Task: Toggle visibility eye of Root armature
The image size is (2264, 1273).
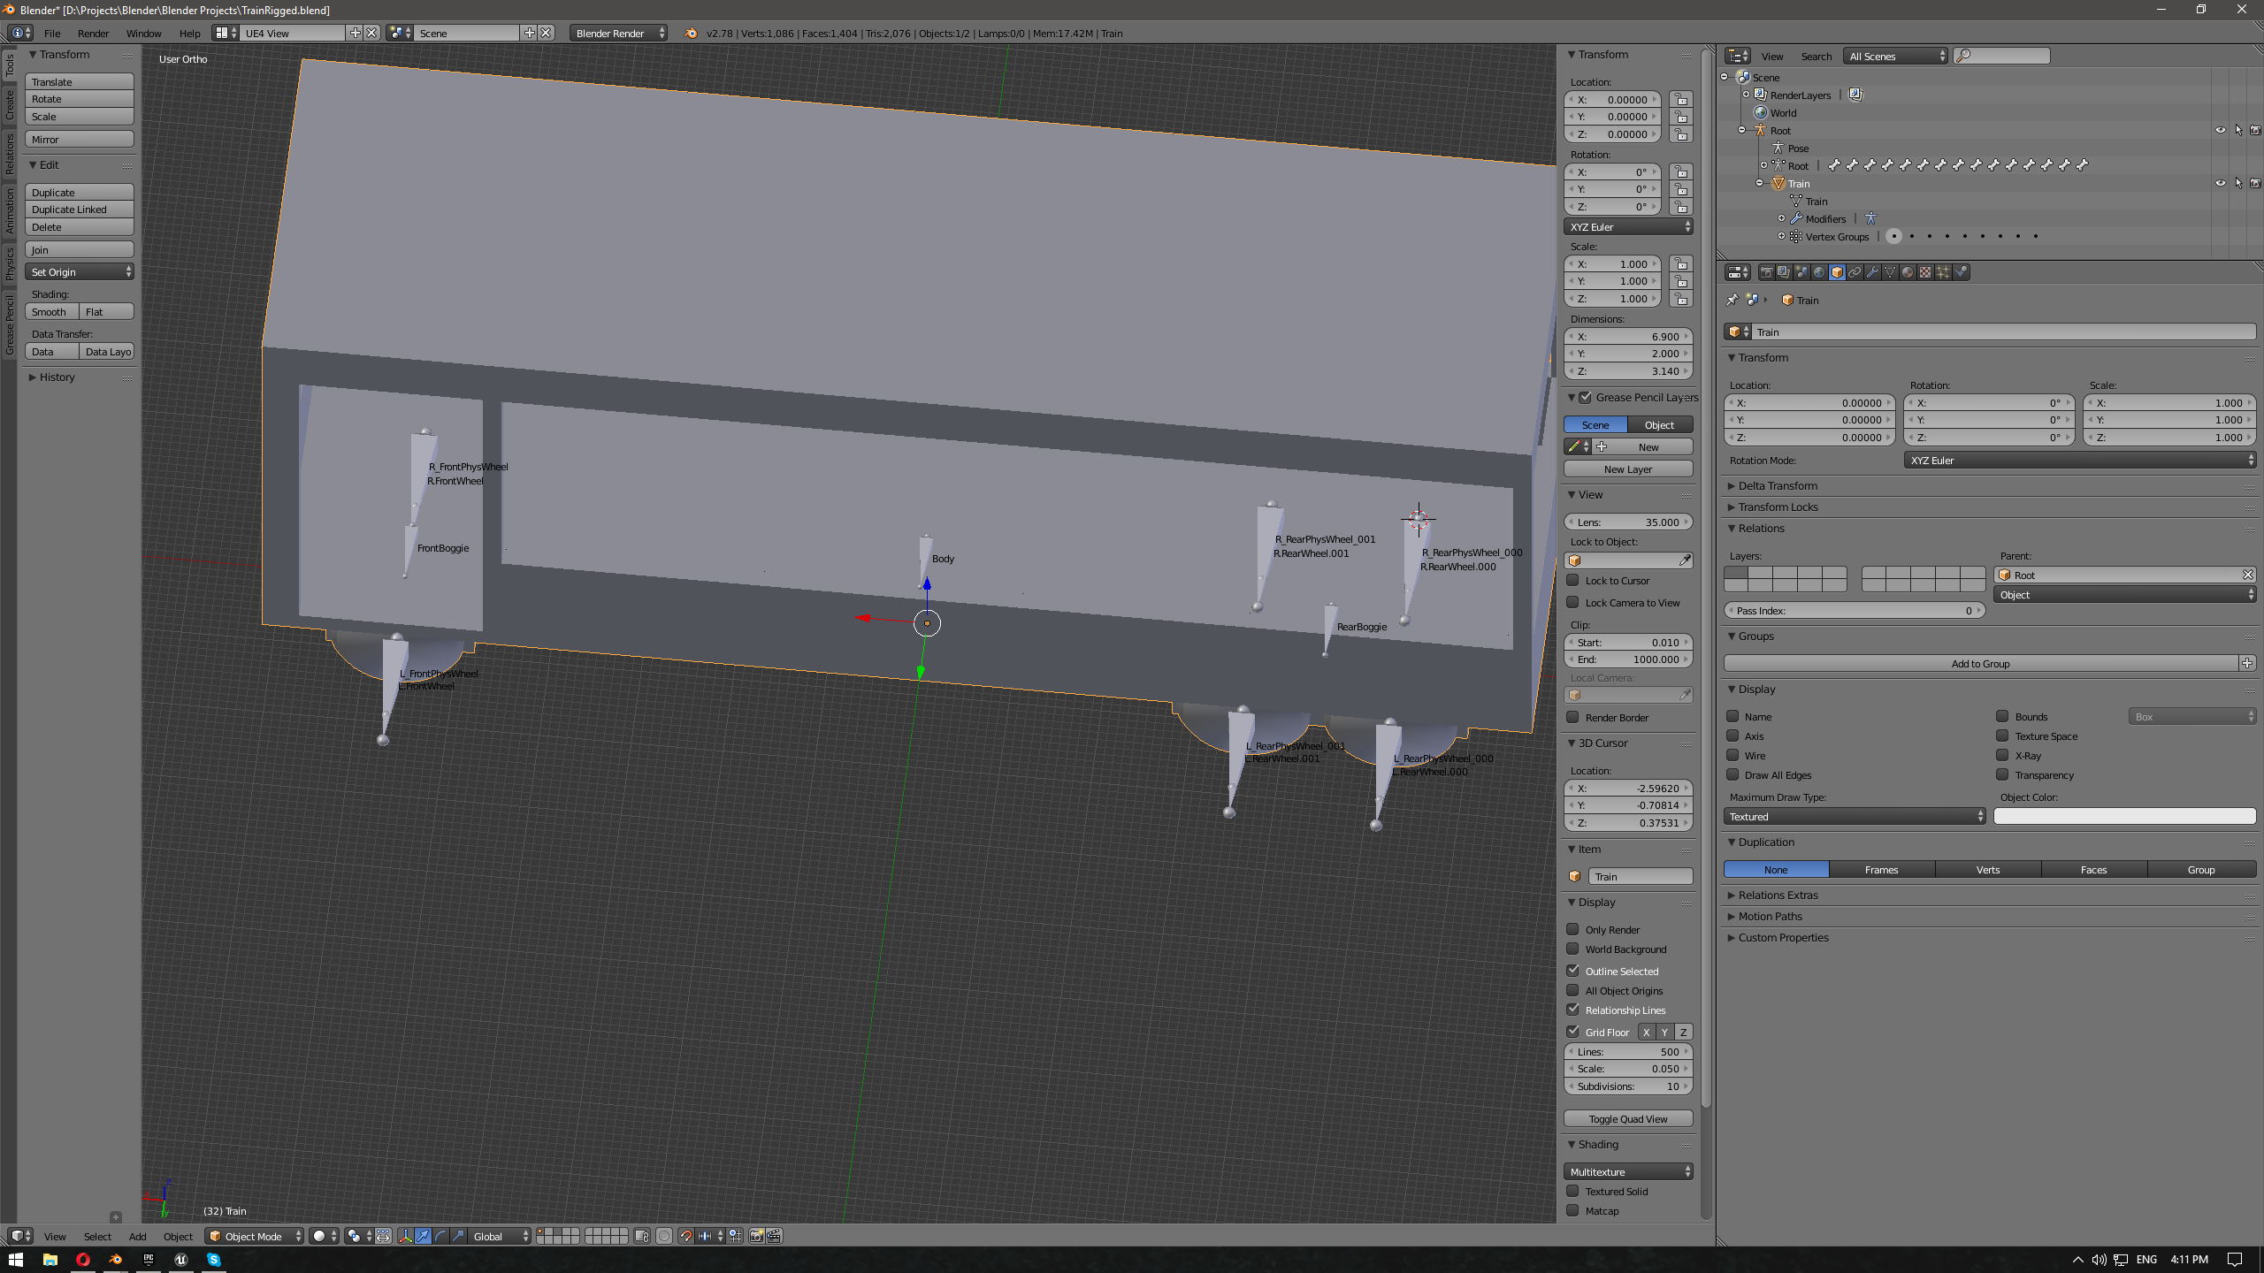Action: [x=2221, y=130]
